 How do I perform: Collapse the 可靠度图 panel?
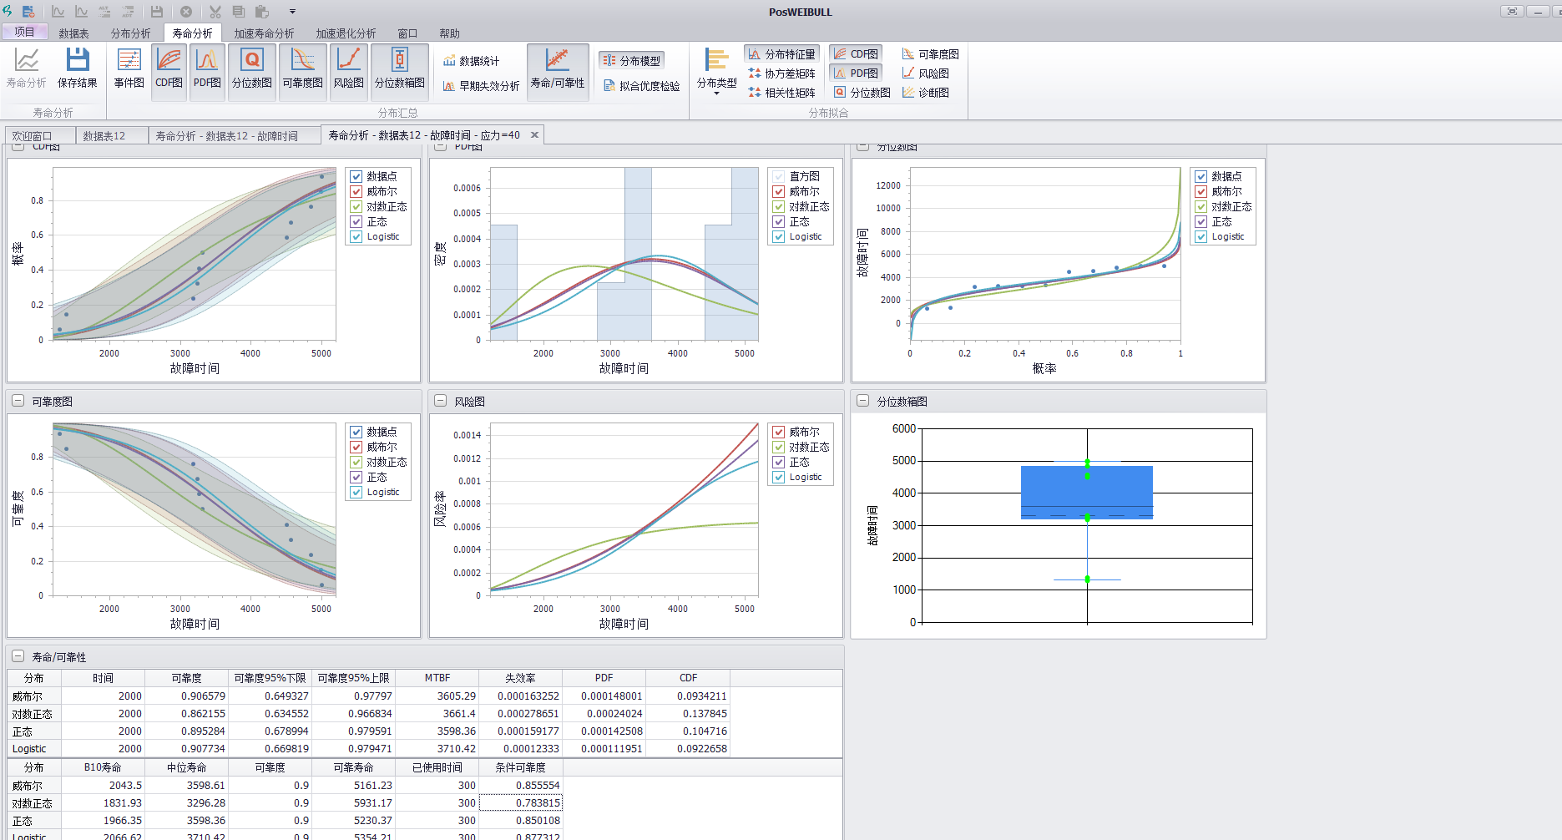18,401
